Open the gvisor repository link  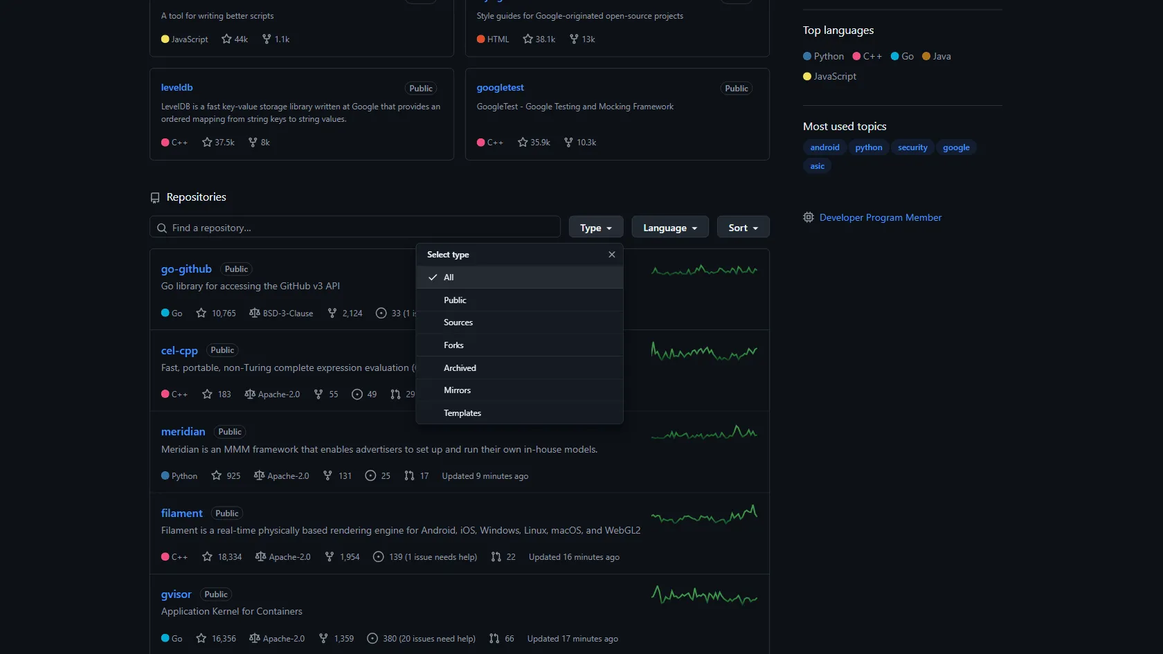(177, 594)
